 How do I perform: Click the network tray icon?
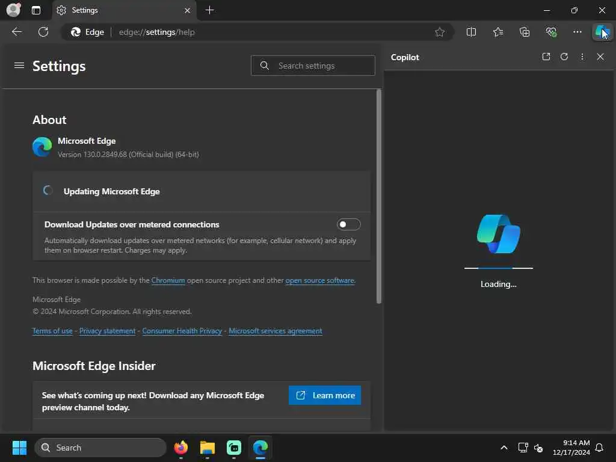[523, 448]
